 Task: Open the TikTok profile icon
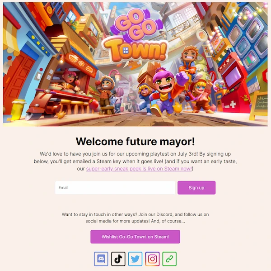(x=118, y=259)
